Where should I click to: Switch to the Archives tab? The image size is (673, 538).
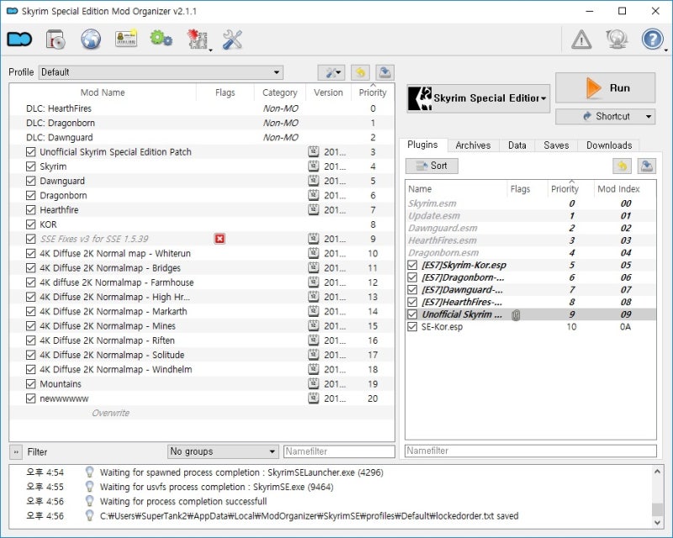tap(473, 145)
